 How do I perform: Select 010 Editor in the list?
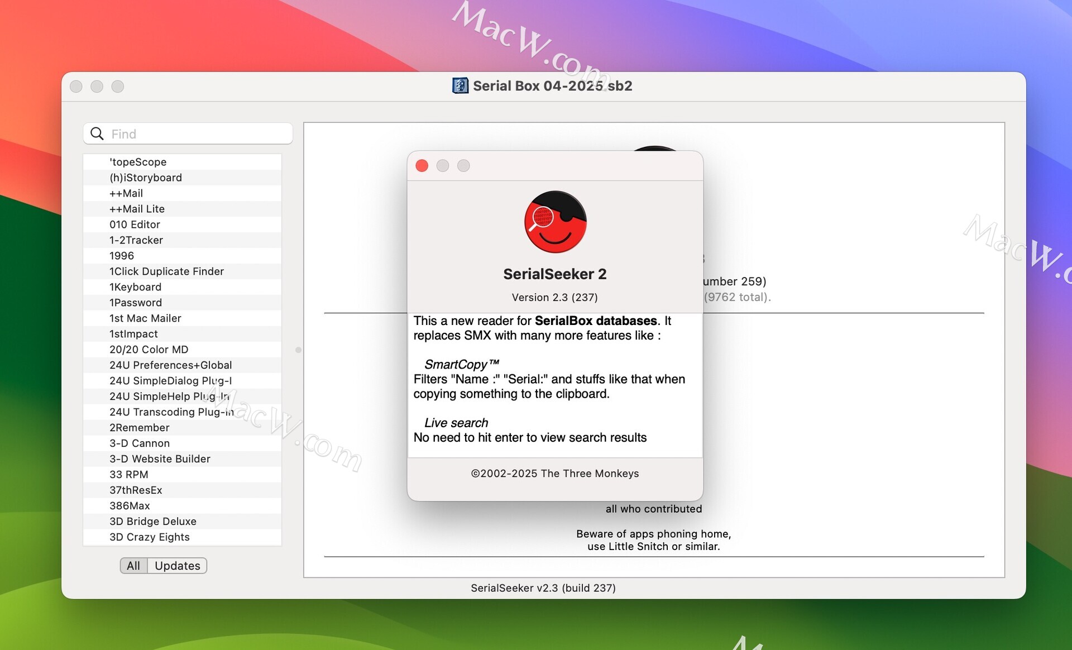click(182, 224)
